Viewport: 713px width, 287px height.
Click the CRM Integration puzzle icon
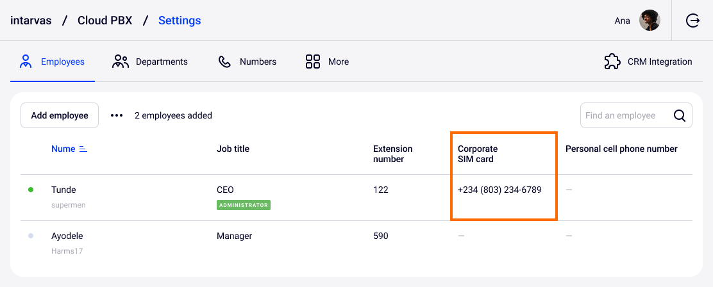click(612, 61)
